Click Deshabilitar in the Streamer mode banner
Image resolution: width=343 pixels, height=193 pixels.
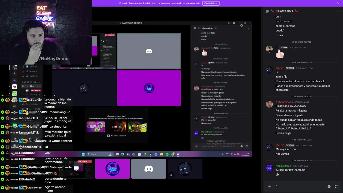click(x=211, y=3)
